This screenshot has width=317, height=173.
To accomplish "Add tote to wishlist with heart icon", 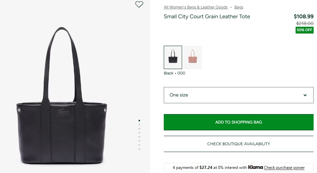I will click(x=139, y=4).
